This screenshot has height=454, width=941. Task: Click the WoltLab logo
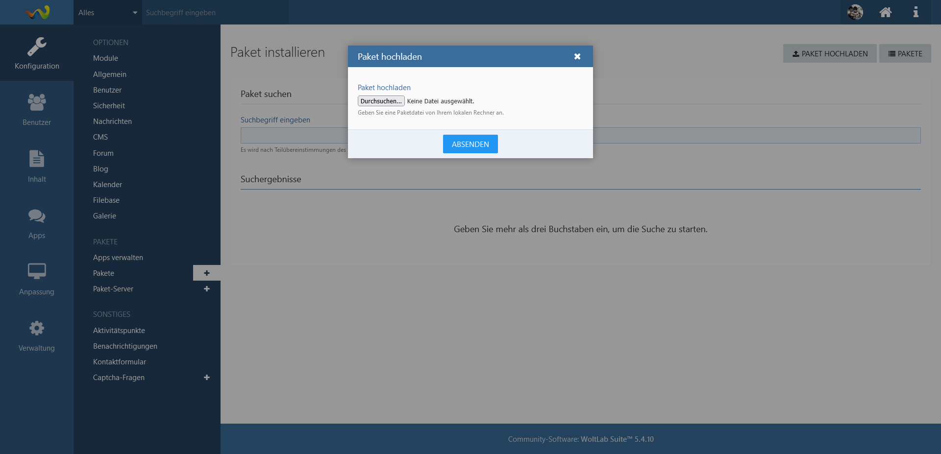[38, 12]
